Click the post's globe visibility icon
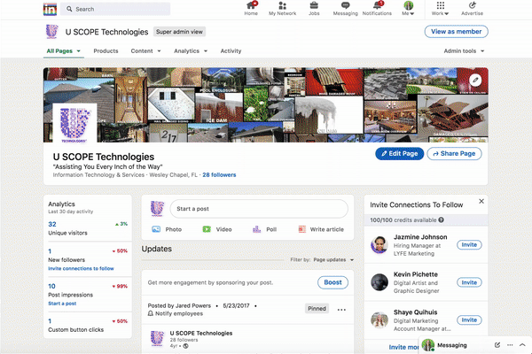Screen dimensions: 532x354 pos(185,346)
